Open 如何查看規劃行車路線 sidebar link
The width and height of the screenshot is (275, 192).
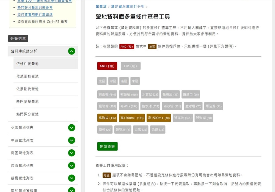[35, 14]
